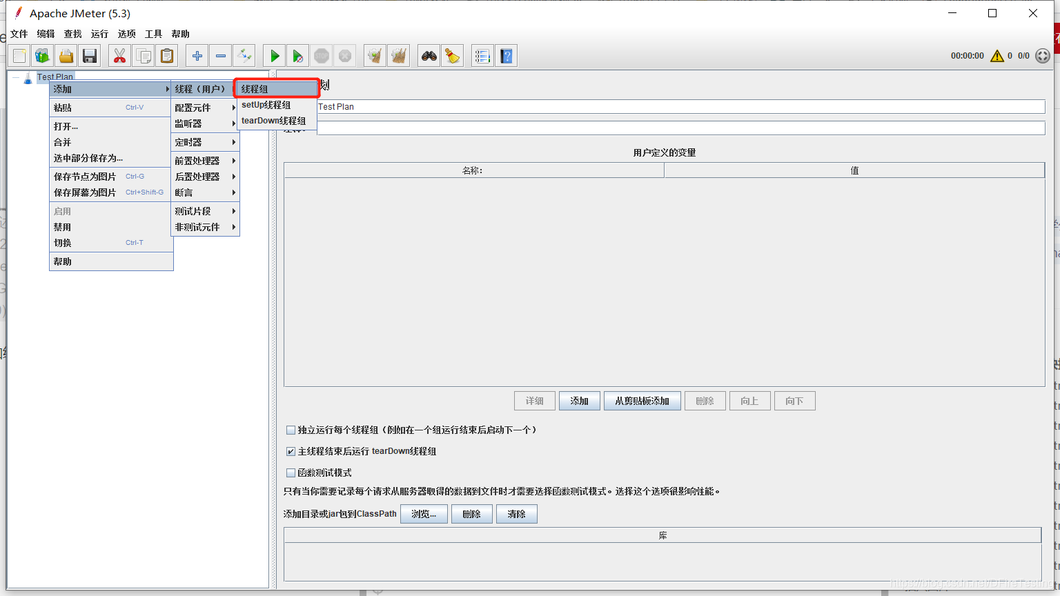The image size is (1060, 596).
Task: Click the Test Plan flask icon
Action: (28, 77)
